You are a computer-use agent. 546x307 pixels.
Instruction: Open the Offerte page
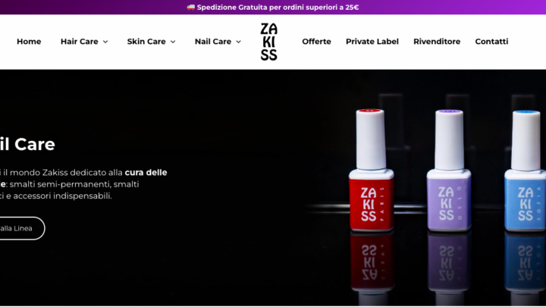[x=316, y=42]
